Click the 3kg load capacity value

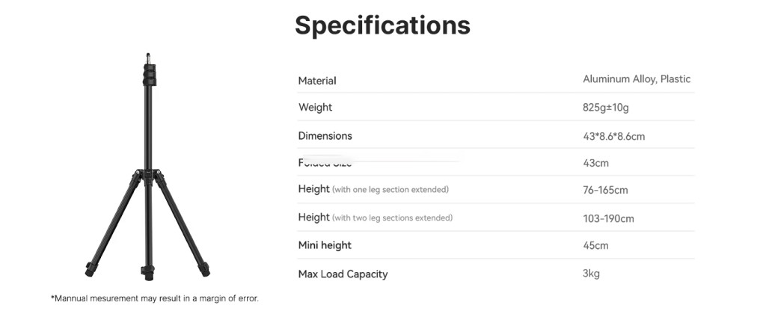coord(591,274)
